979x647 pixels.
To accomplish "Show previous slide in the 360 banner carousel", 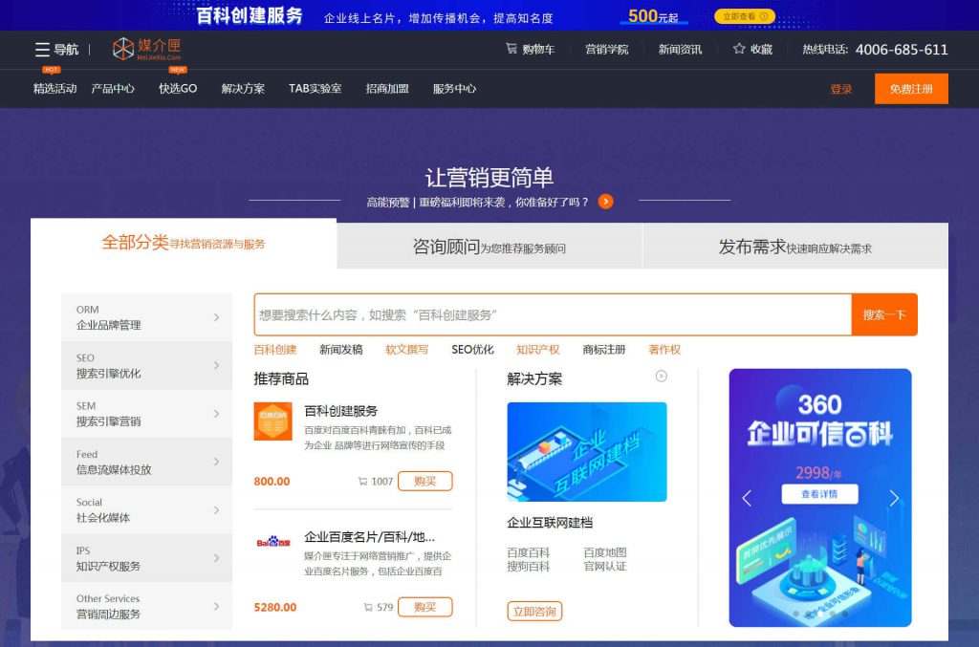I will [x=747, y=498].
